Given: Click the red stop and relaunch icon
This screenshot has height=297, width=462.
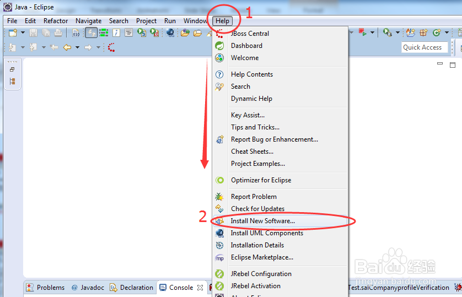Looking at the screenshot, I should coord(363,33).
